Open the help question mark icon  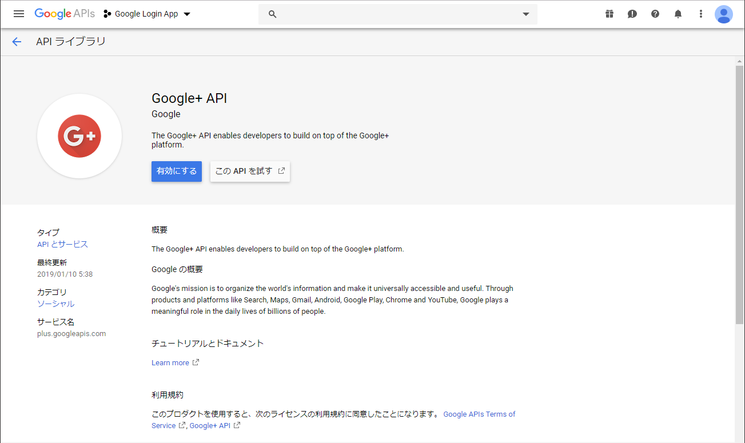pos(655,14)
